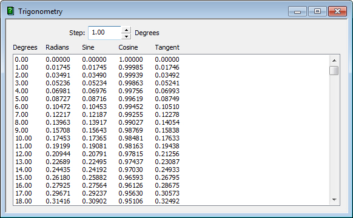Click the vertical scrollbar thumb
353x218 pixels.
click(x=334, y=71)
